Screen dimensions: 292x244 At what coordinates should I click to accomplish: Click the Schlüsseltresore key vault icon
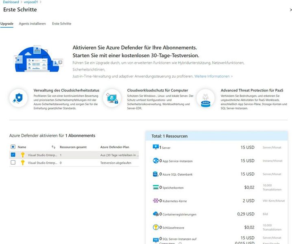[156, 227]
